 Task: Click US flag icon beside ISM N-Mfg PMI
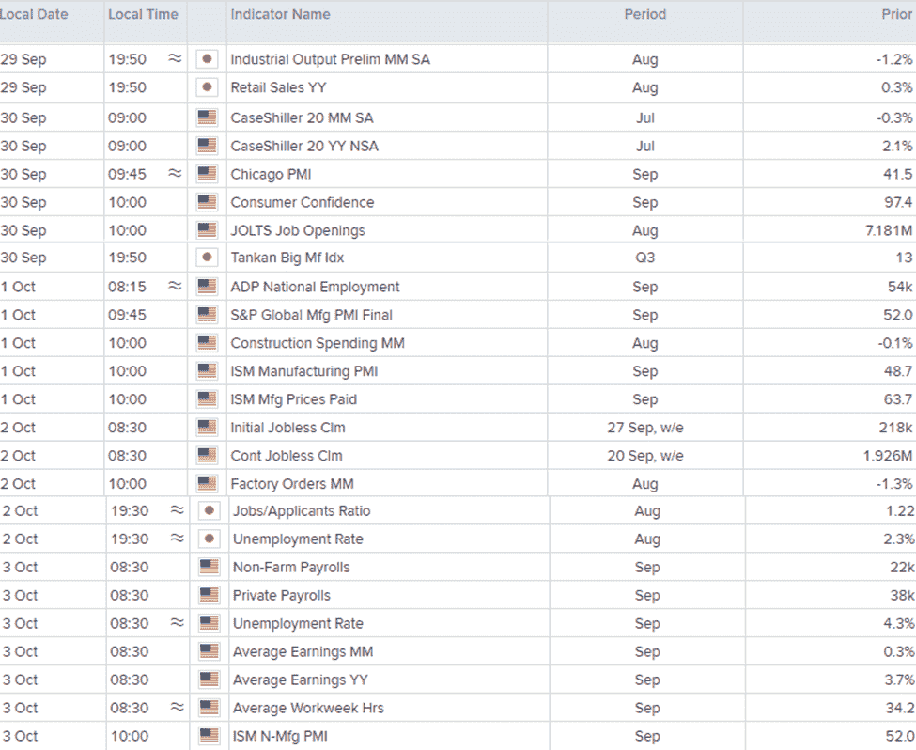(210, 735)
